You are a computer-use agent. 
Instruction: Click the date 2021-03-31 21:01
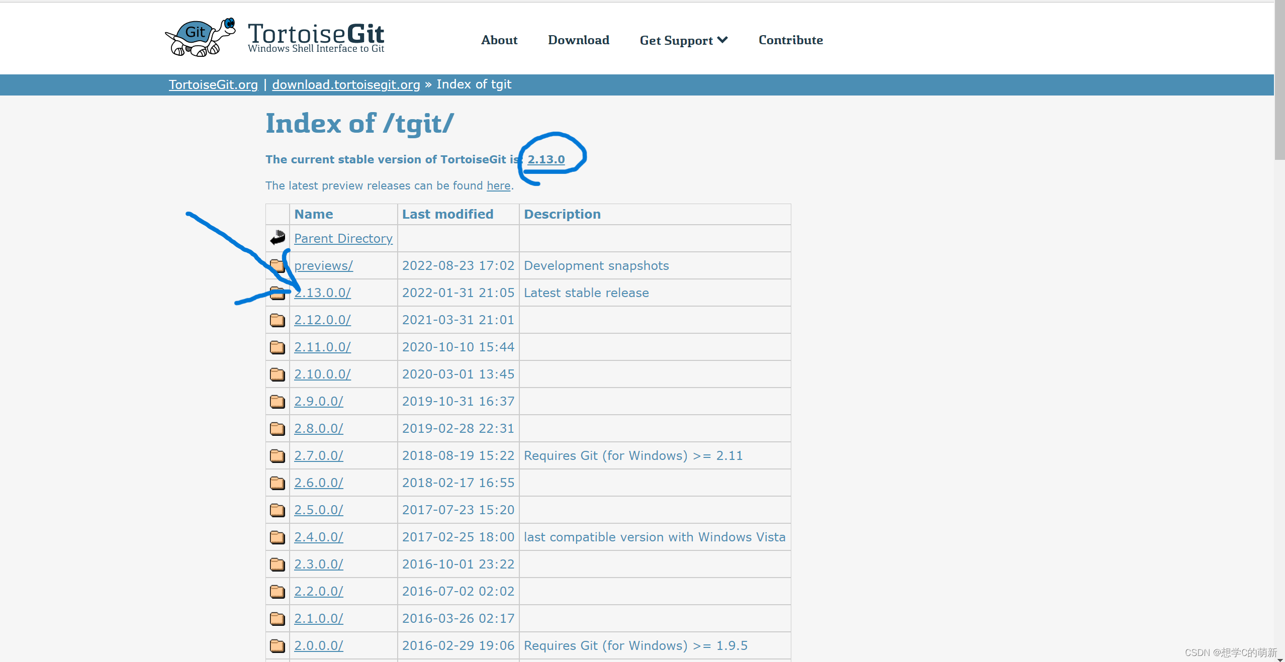(458, 320)
